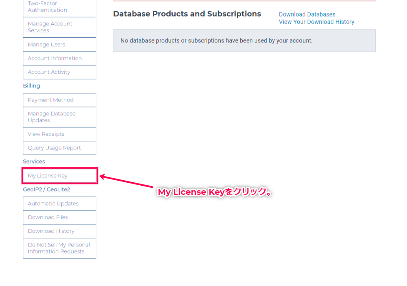
Task: Click the Services section heading
Action: (x=34, y=162)
